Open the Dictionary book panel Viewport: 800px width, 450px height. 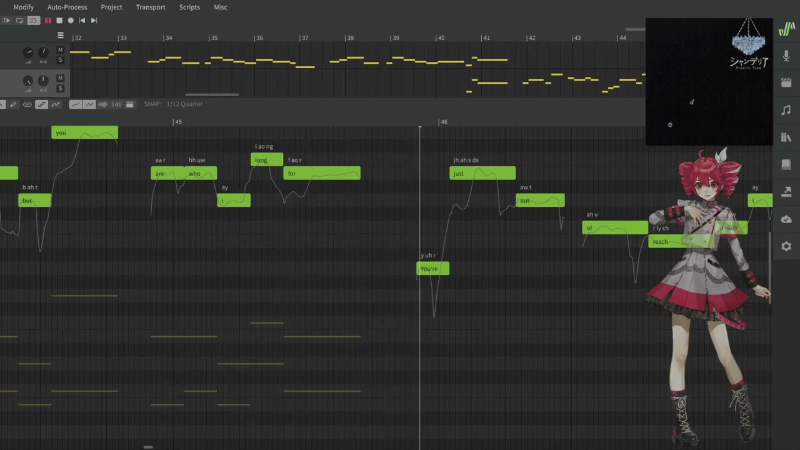tap(786, 165)
